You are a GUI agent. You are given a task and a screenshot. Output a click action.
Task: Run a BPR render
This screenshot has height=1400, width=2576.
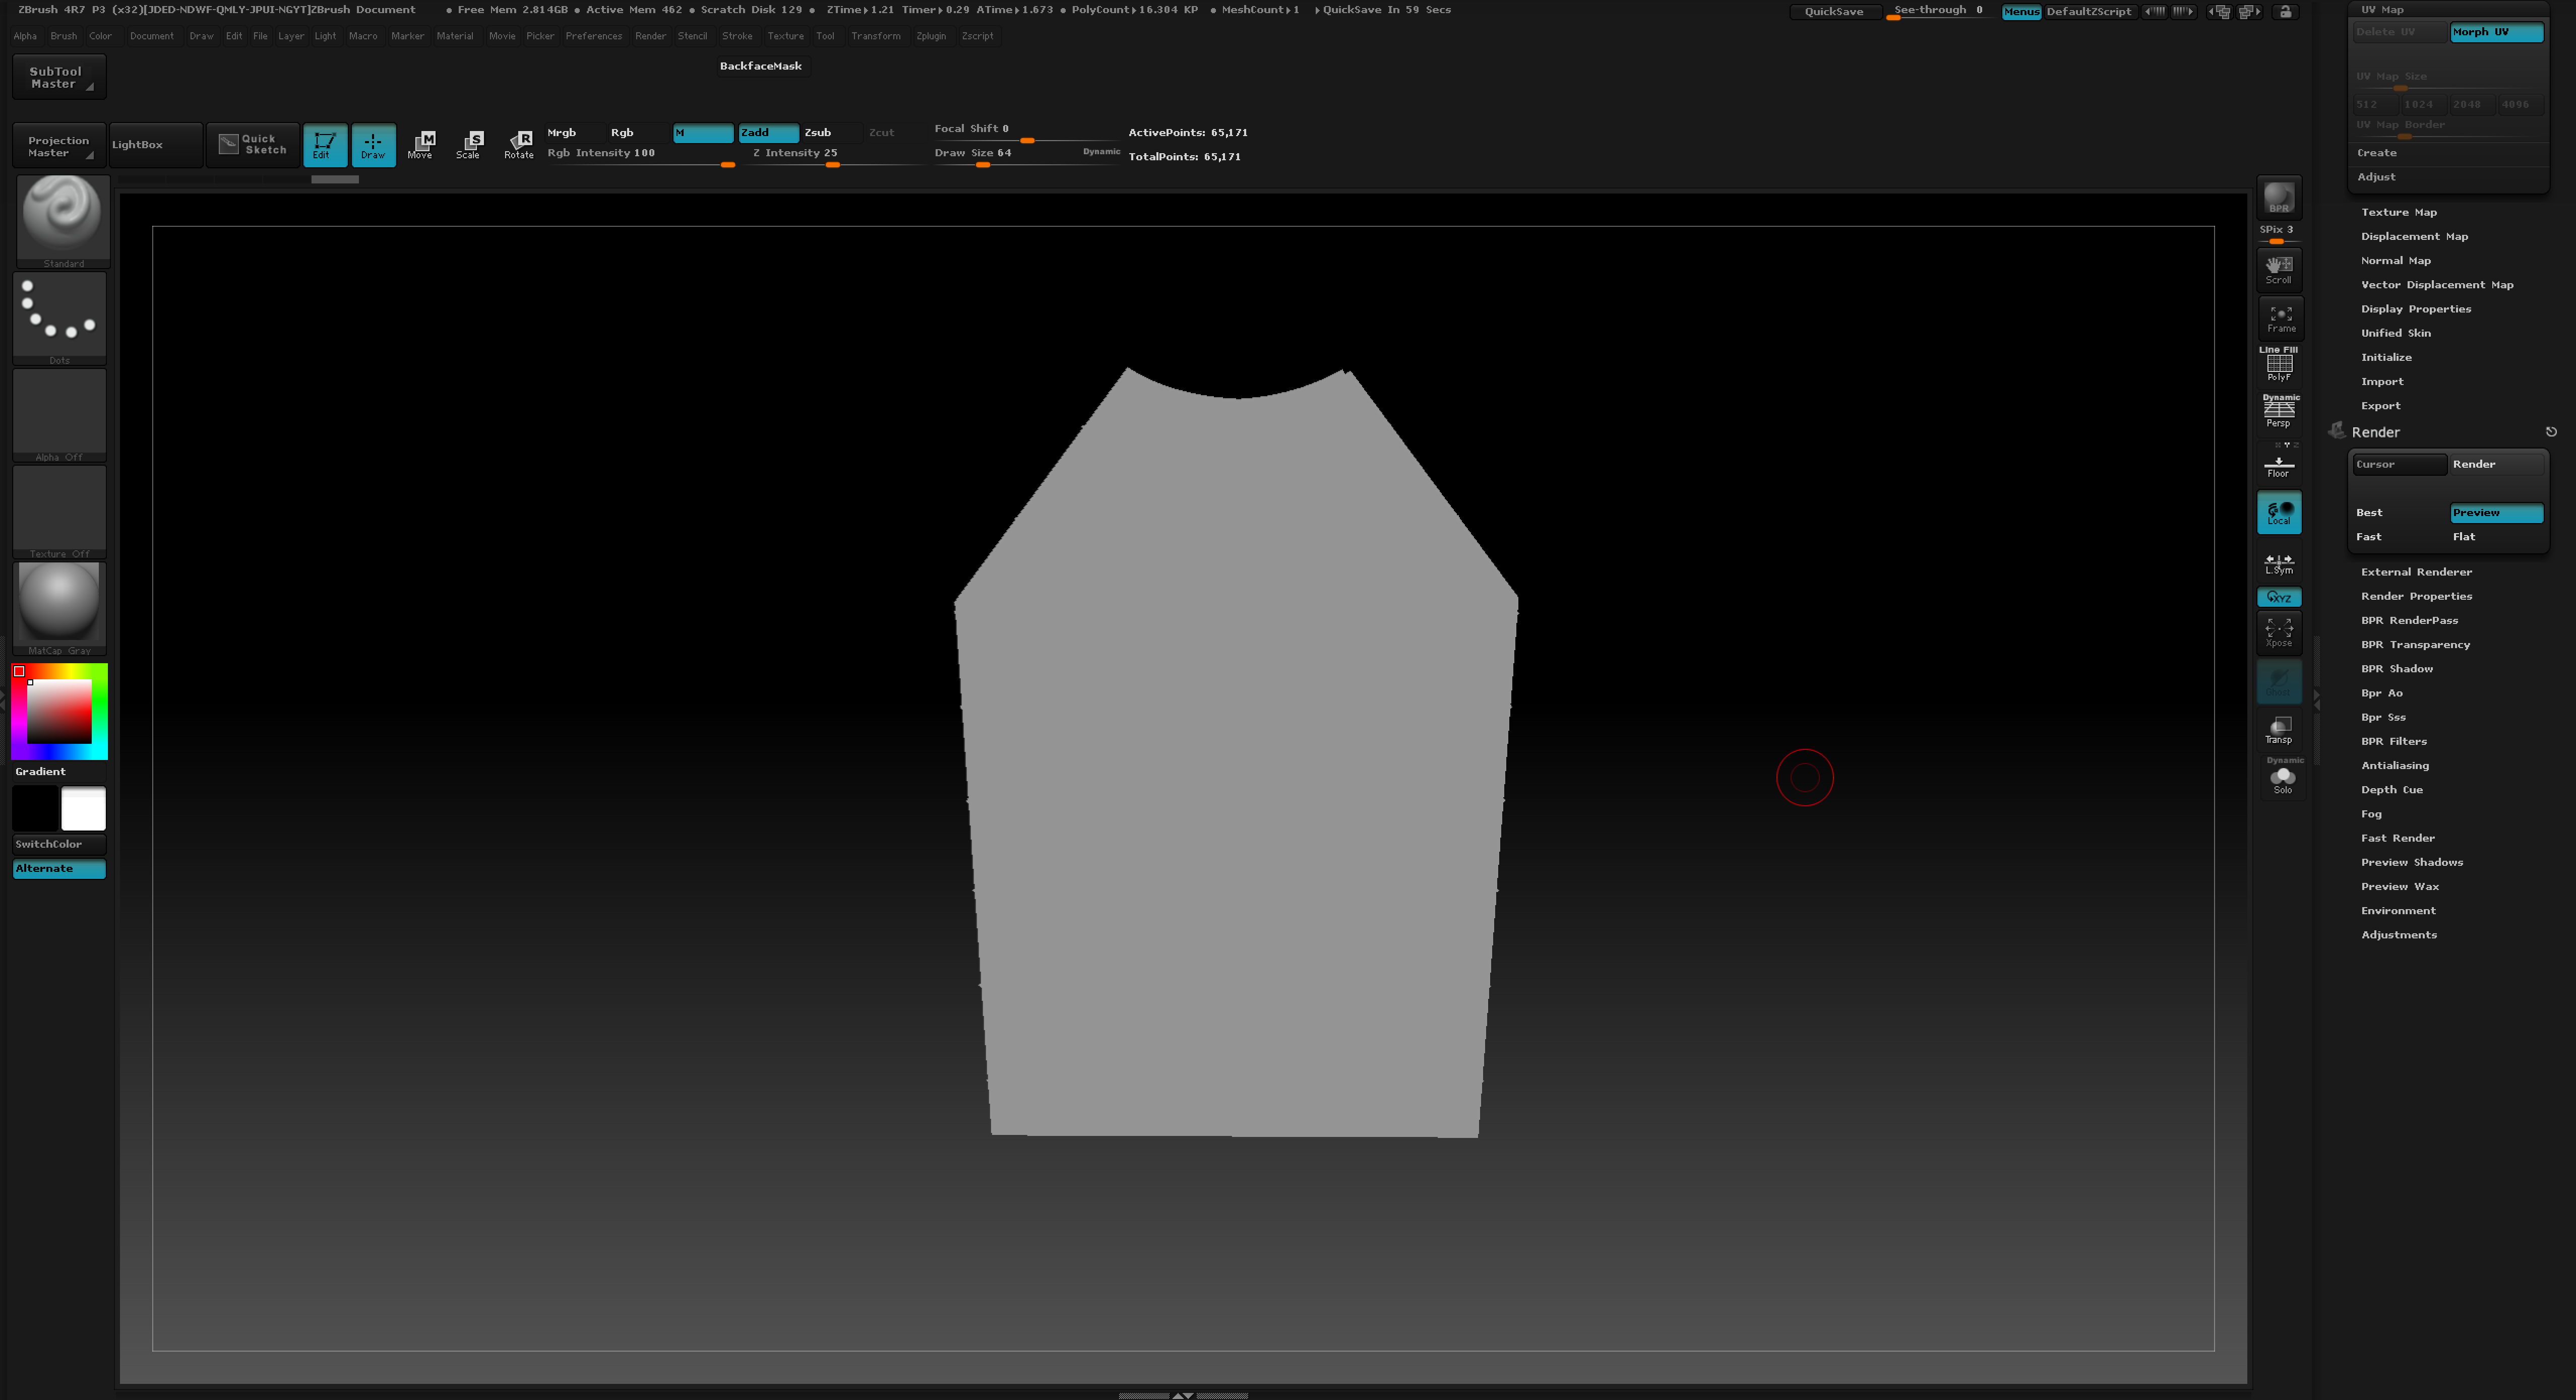[2279, 197]
